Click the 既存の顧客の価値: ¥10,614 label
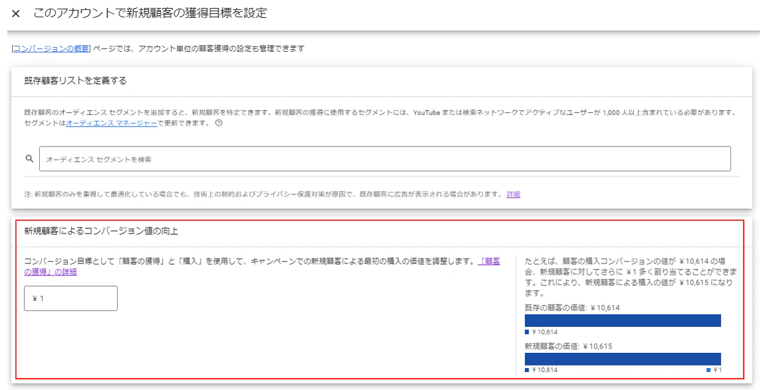This screenshot has width=763, height=390. tap(572, 308)
